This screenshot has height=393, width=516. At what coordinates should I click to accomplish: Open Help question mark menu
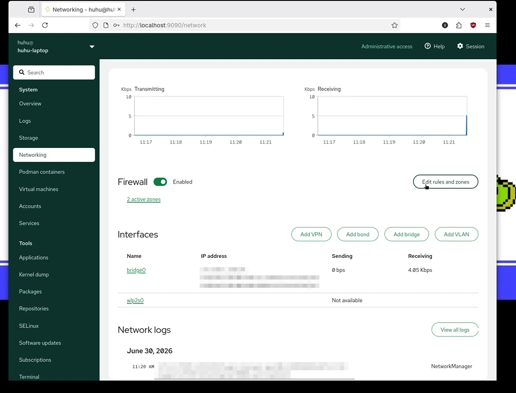tap(434, 46)
